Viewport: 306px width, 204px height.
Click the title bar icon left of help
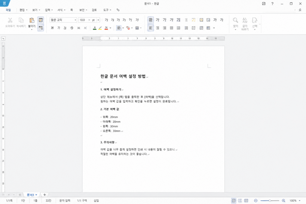(x=264, y=4)
